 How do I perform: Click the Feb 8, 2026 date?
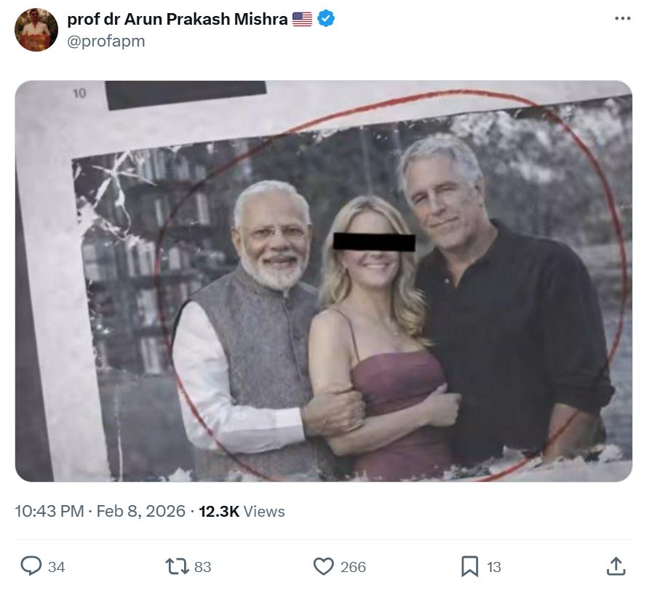141,511
